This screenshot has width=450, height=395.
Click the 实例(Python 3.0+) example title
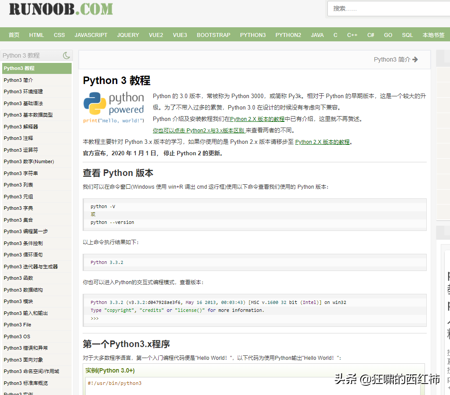[x=110, y=370]
